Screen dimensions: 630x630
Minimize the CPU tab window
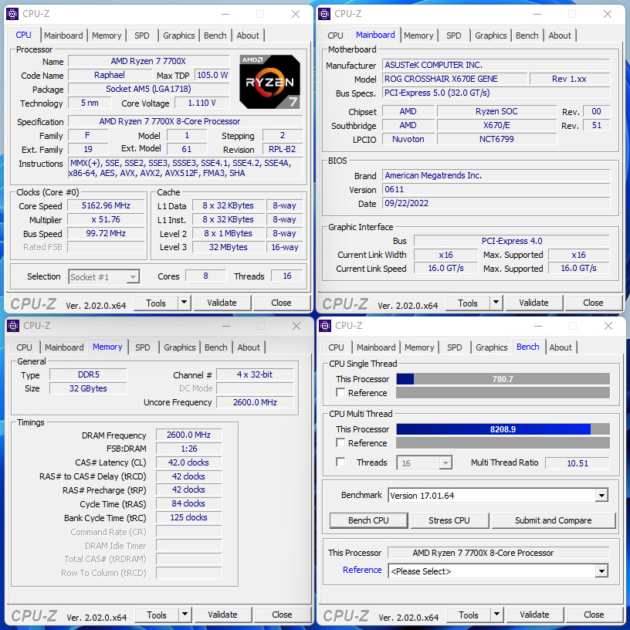coord(225,14)
